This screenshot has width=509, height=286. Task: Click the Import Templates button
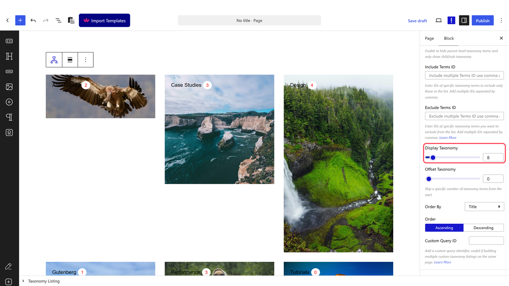point(104,20)
